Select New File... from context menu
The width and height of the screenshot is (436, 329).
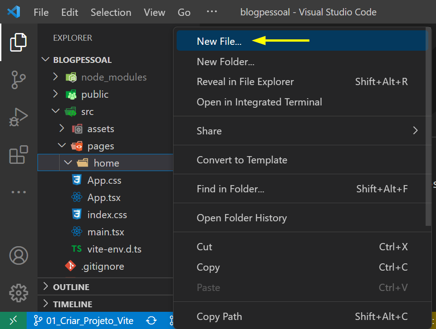(x=219, y=41)
